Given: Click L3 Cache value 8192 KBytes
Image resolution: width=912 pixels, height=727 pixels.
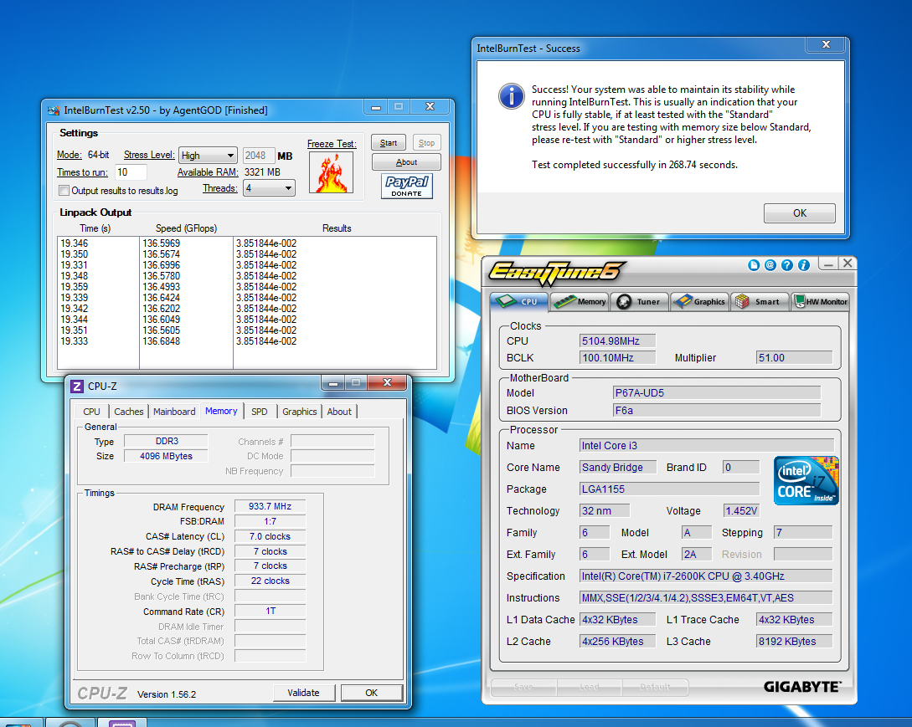Looking at the screenshot, I should pyautogui.click(x=795, y=642).
